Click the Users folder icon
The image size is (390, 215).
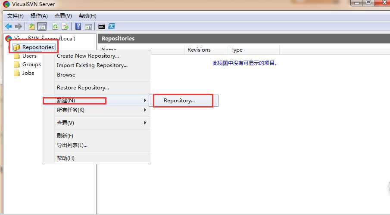pyautogui.click(x=17, y=56)
